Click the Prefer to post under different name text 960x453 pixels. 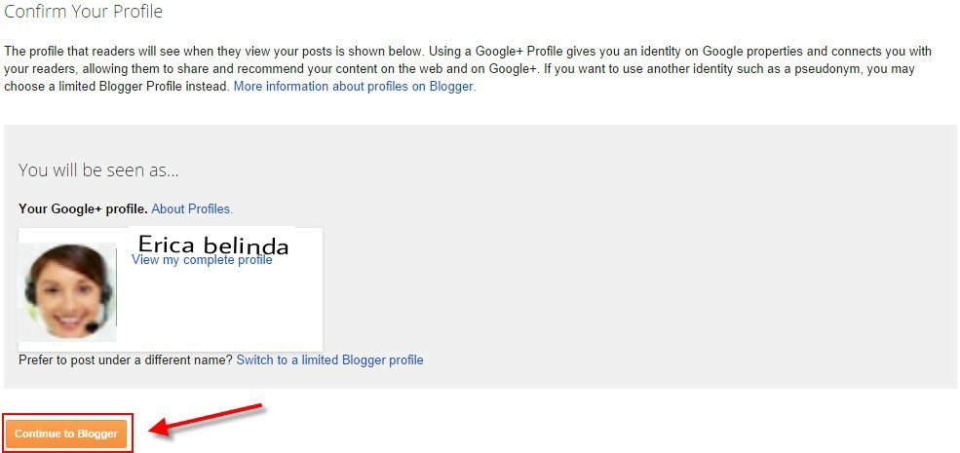click(x=126, y=359)
